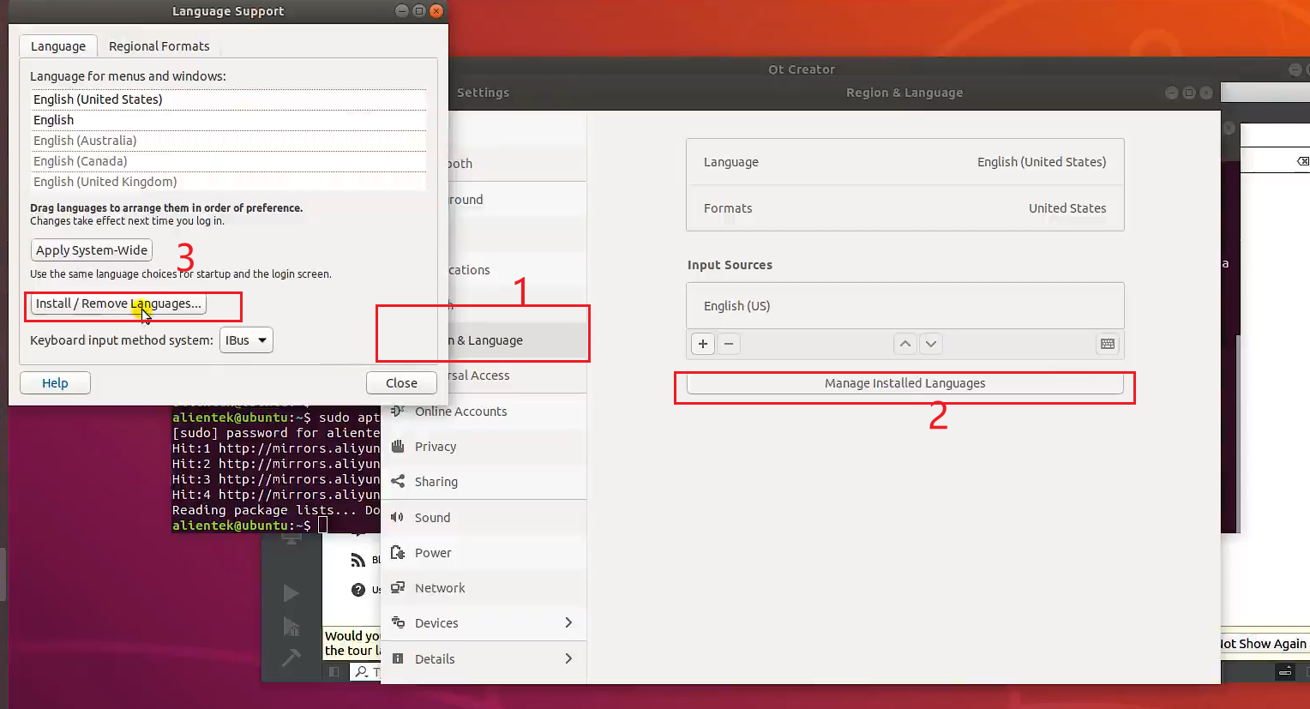This screenshot has width=1310, height=709.
Task: Remove input source with minus button
Action: point(729,344)
